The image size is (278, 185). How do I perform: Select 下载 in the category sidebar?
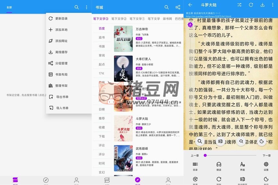click(102, 136)
